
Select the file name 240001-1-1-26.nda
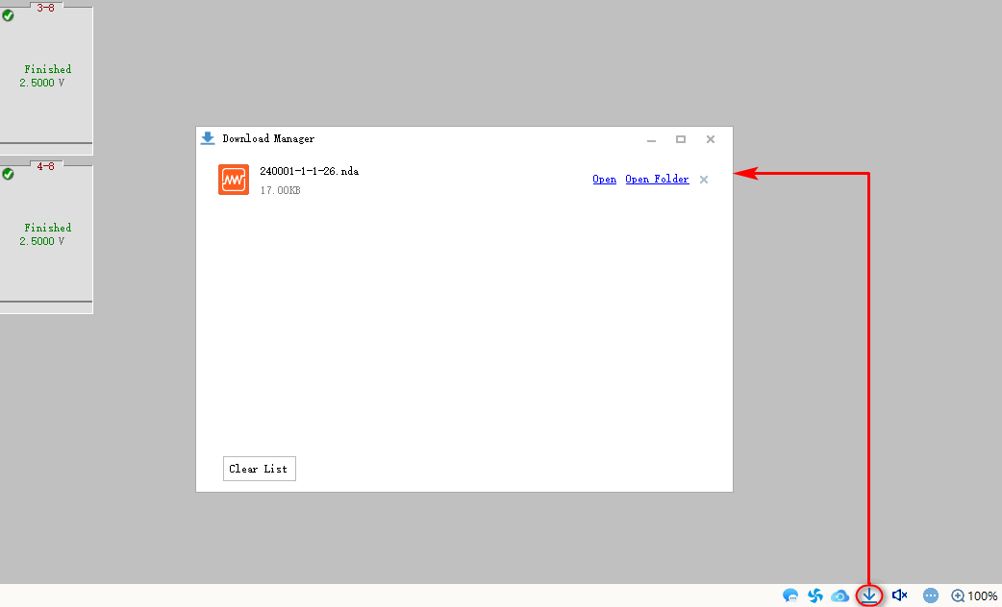click(x=309, y=171)
